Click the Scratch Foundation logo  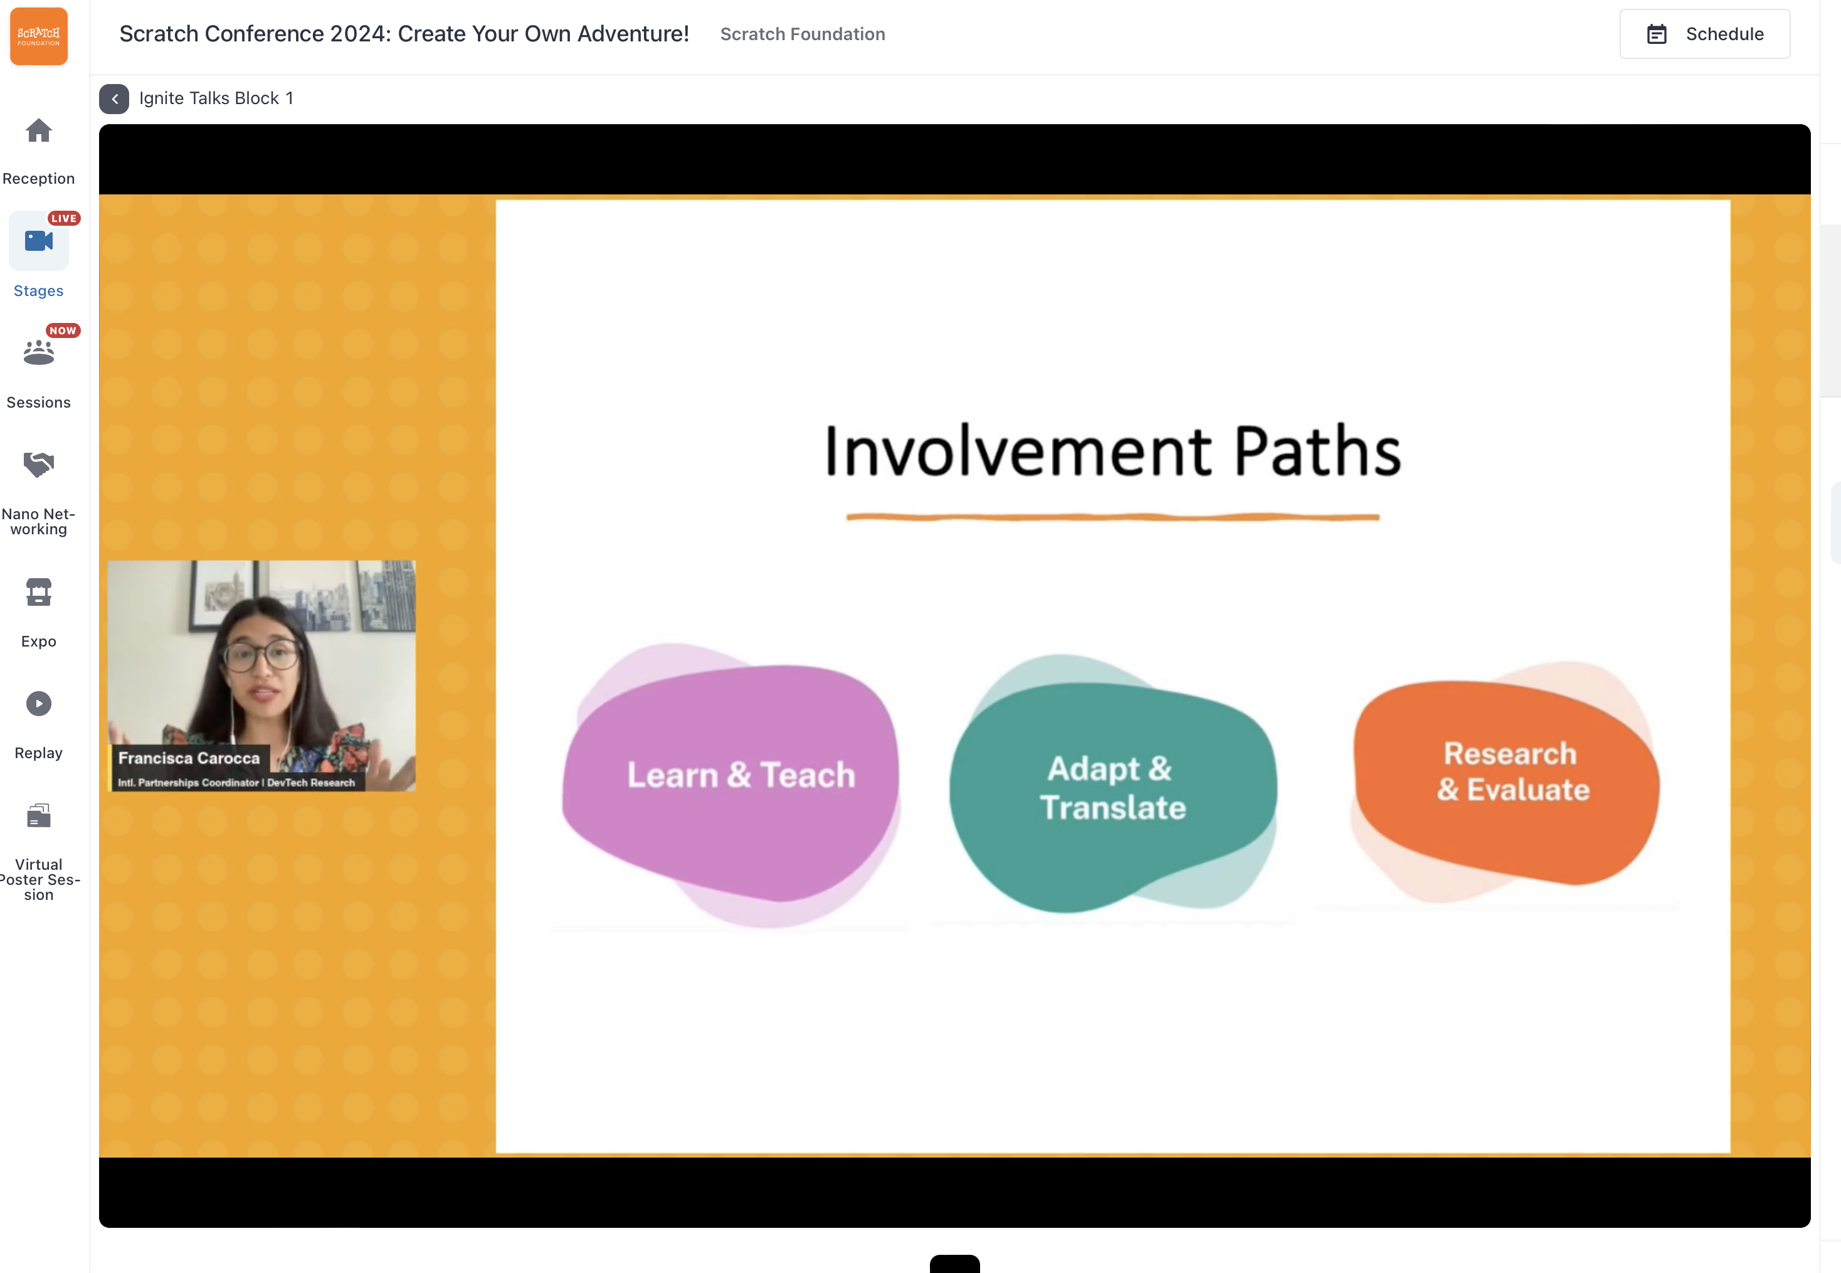tap(38, 37)
